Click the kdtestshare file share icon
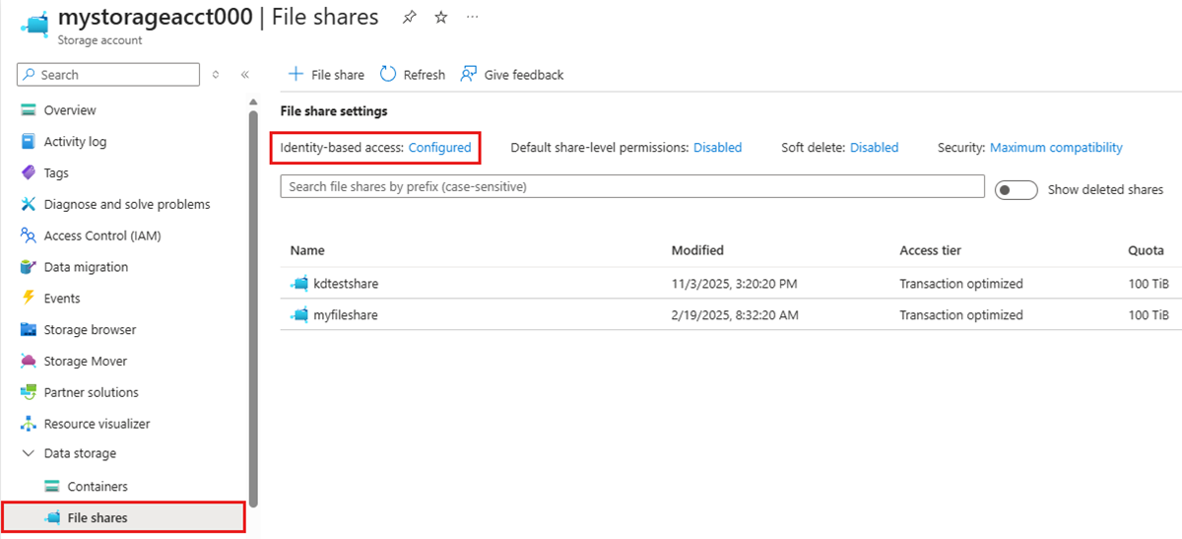1182x539 pixels. (x=299, y=284)
